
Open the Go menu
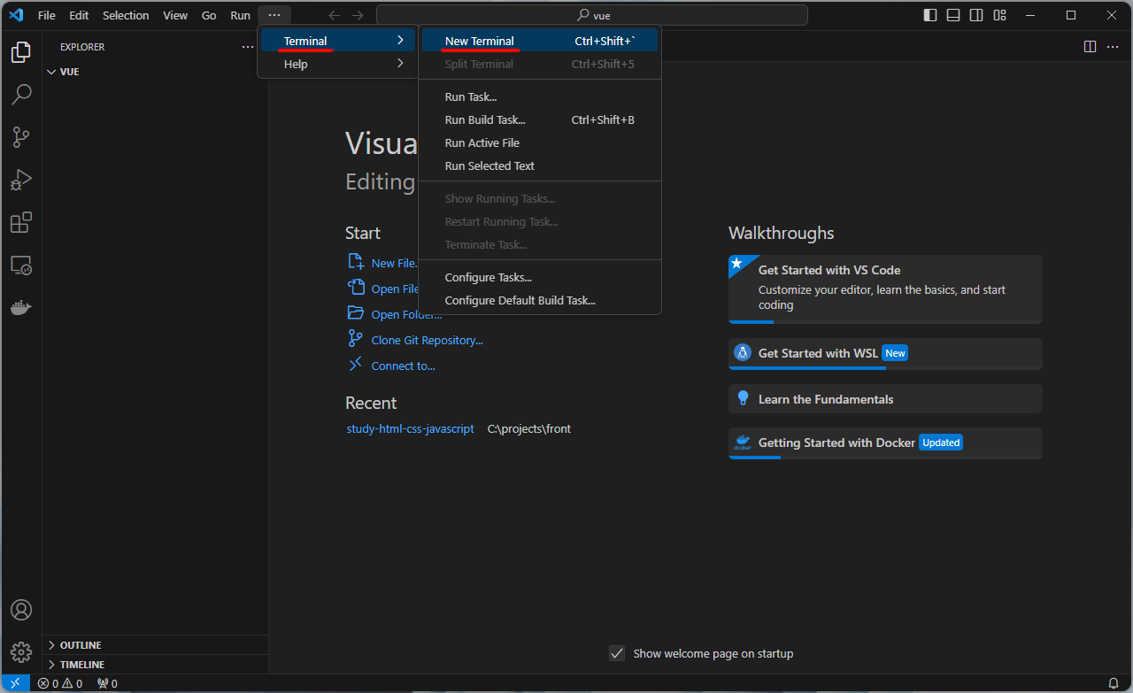[209, 15]
